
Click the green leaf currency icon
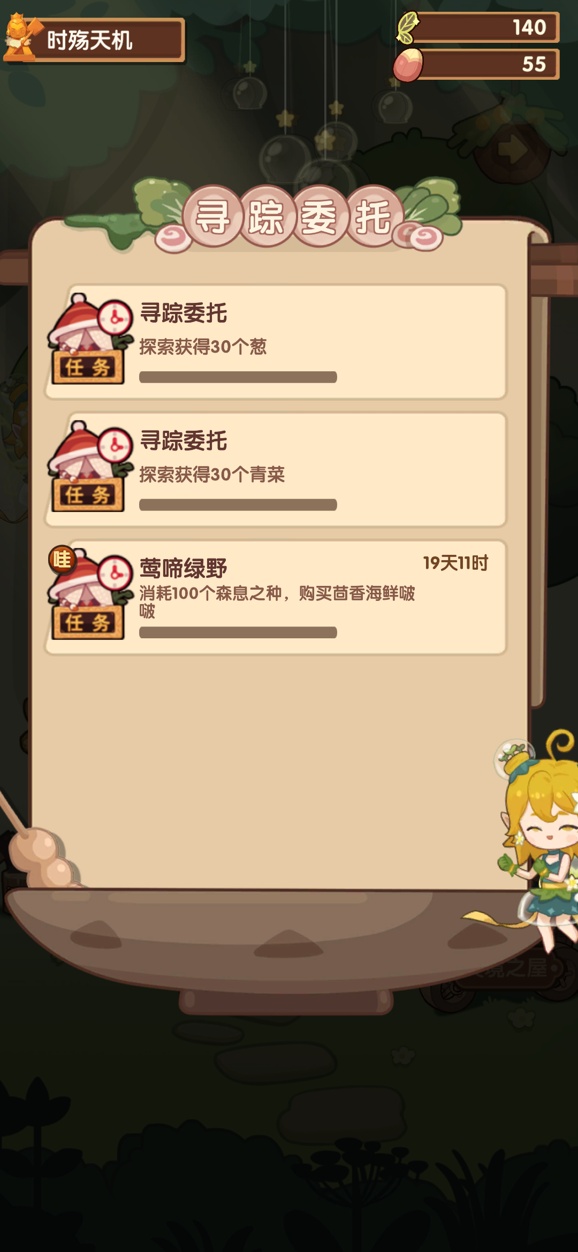pos(408,27)
